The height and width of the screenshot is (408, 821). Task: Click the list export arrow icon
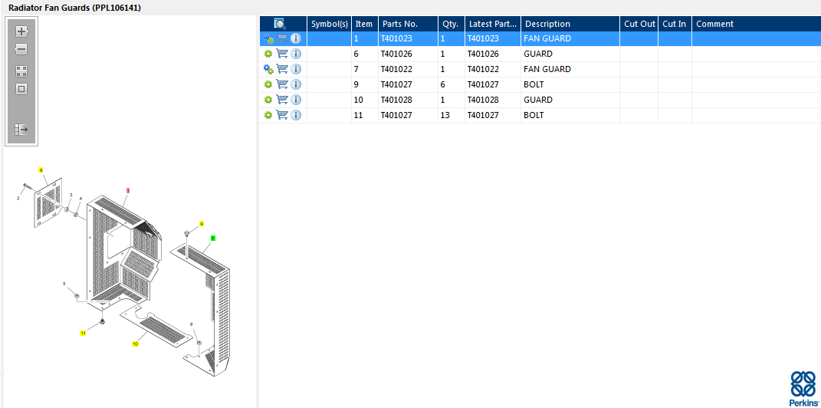(21, 129)
